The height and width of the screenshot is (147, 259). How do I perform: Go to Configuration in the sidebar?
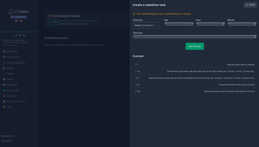(x=13, y=57)
